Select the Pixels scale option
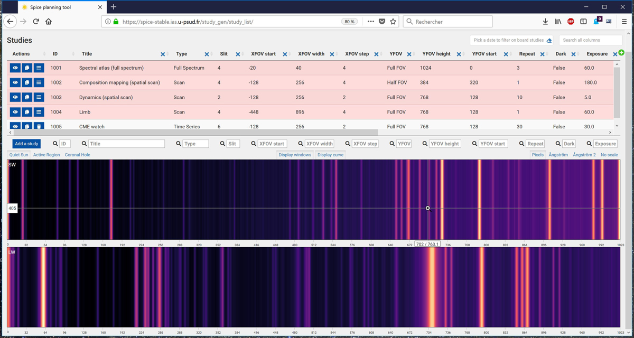The image size is (634, 338). point(537,155)
